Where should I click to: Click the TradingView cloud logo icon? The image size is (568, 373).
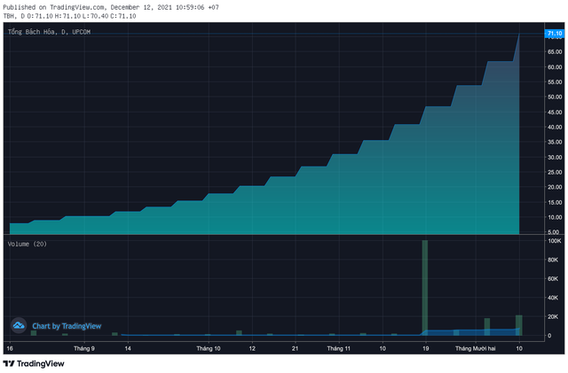point(19,326)
